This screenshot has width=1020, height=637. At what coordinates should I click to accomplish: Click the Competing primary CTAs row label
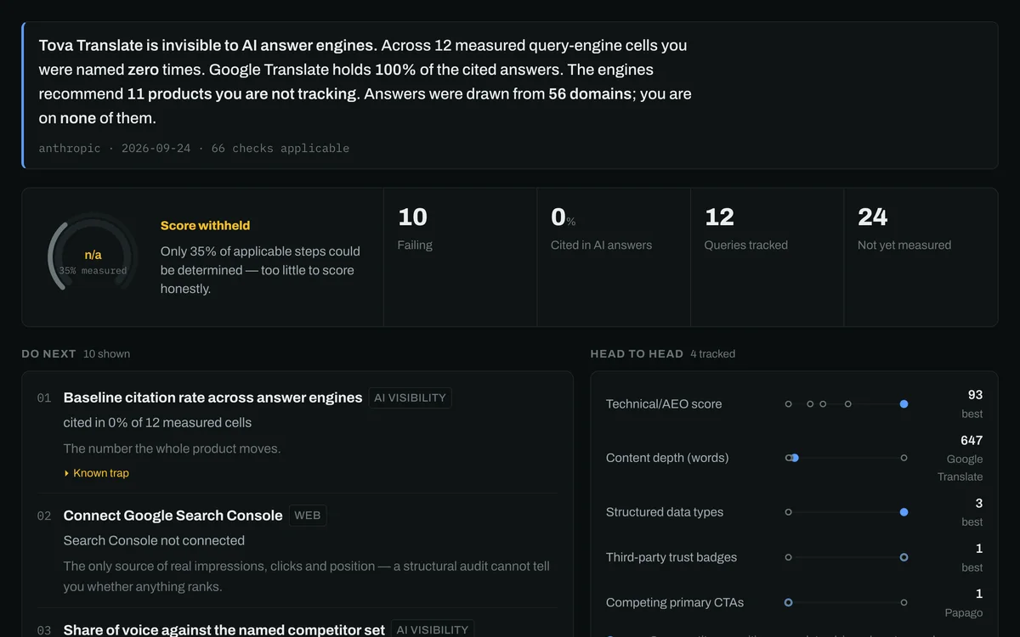pos(675,602)
